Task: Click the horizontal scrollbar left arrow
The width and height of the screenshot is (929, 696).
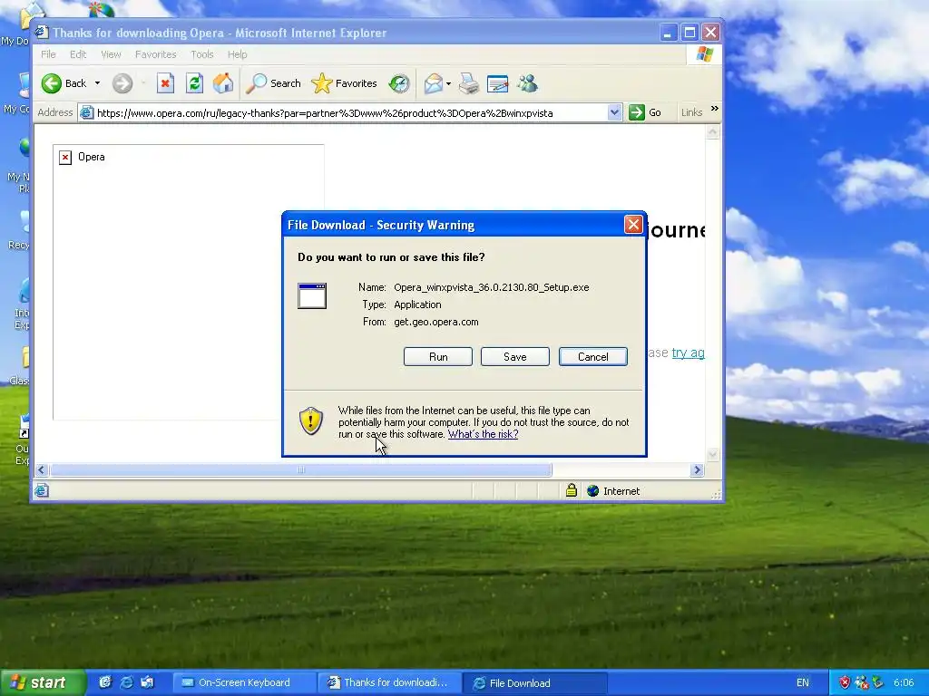Action: click(41, 470)
